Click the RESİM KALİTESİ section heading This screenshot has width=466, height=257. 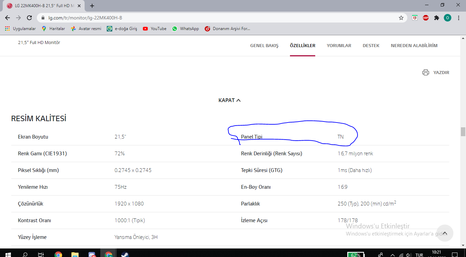tap(39, 118)
